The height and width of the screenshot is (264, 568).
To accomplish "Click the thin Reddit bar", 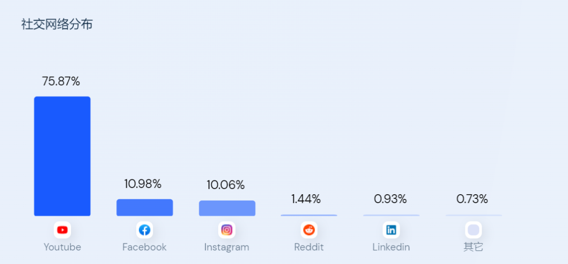I will click(309, 215).
